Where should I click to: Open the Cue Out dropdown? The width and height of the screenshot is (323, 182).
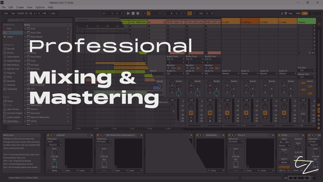(x=306, y=70)
